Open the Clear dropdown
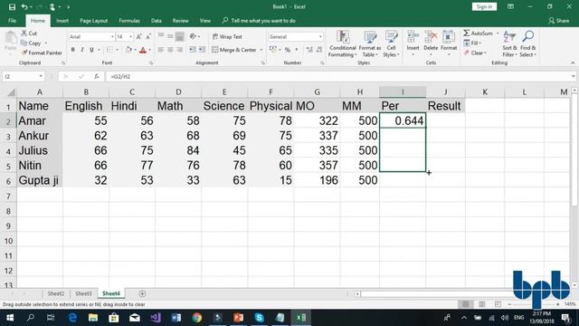This screenshot has width=579, height=326. 475,53
